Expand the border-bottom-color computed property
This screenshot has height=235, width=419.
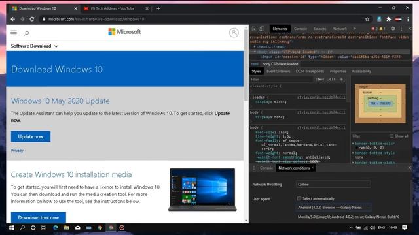tap(353, 144)
